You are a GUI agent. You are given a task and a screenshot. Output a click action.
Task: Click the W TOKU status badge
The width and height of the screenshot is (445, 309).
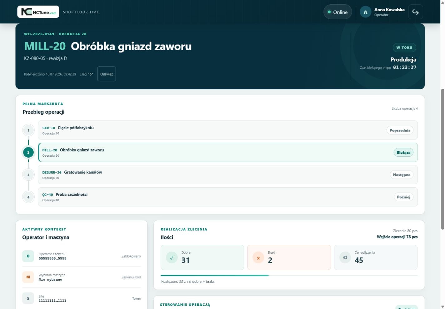click(404, 47)
